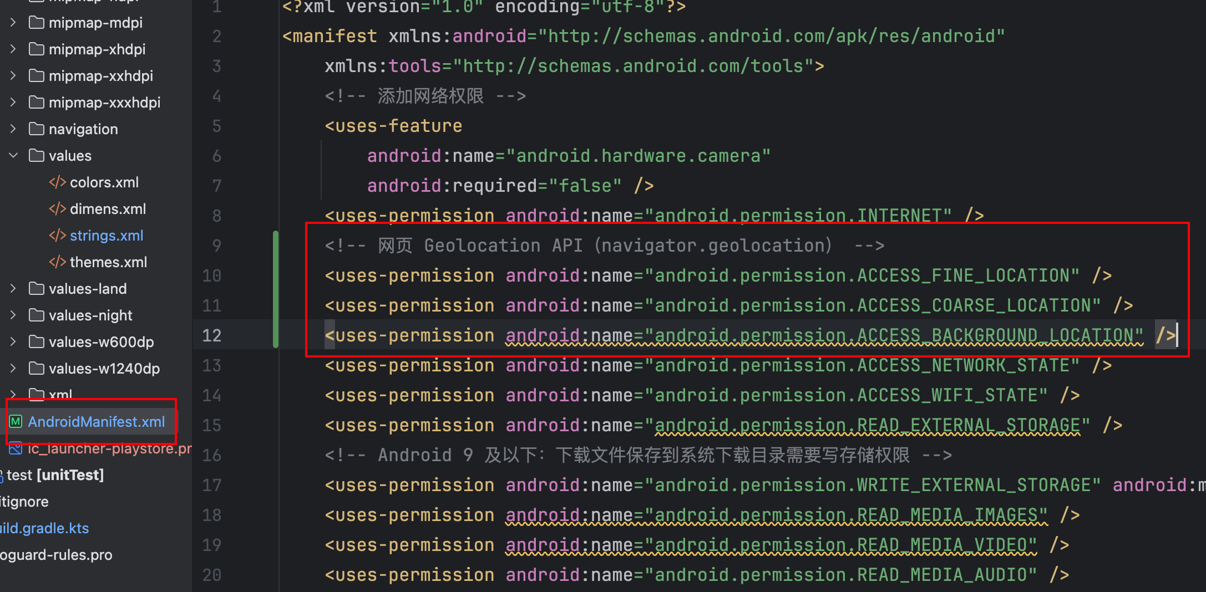Open the build.gradle.kts file
Screen dimensions: 1206x592
[44, 528]
